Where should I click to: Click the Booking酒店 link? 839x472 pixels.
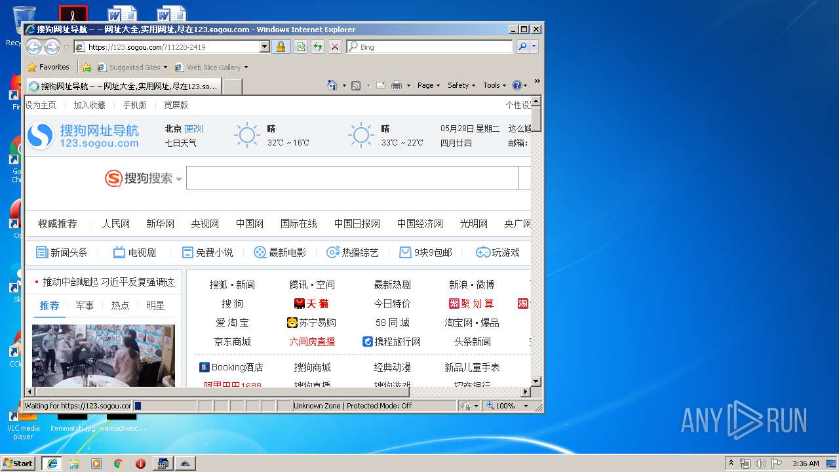click(x=231, y=367)
